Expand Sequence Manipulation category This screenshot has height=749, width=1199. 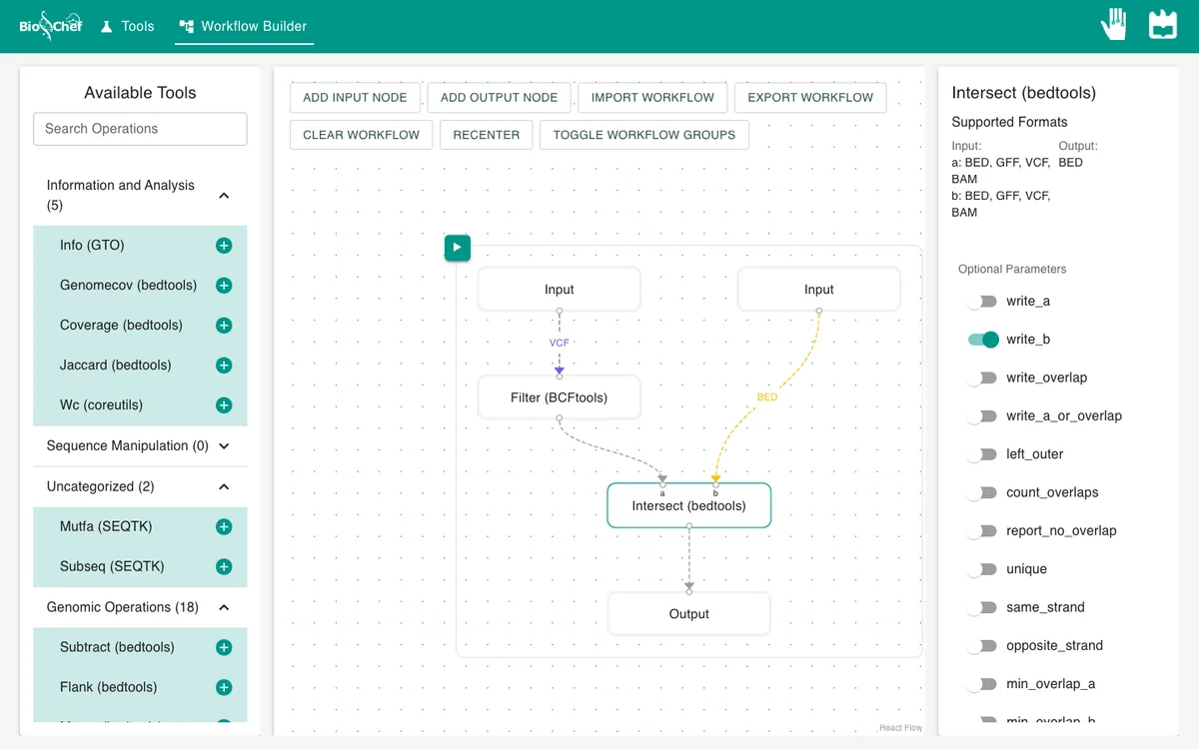pyautogui.click(x=224, y=446)
